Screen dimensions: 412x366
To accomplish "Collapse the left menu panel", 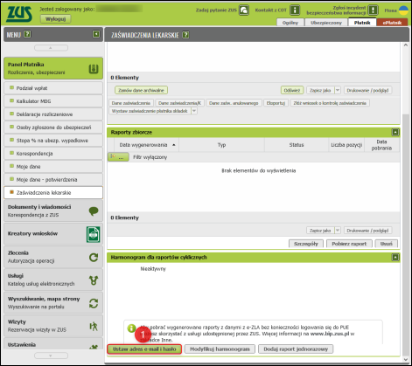I will (96, 34).
